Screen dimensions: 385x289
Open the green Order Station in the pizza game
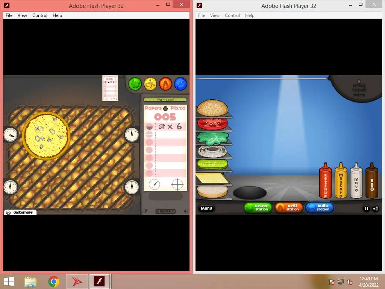[135, 84]
